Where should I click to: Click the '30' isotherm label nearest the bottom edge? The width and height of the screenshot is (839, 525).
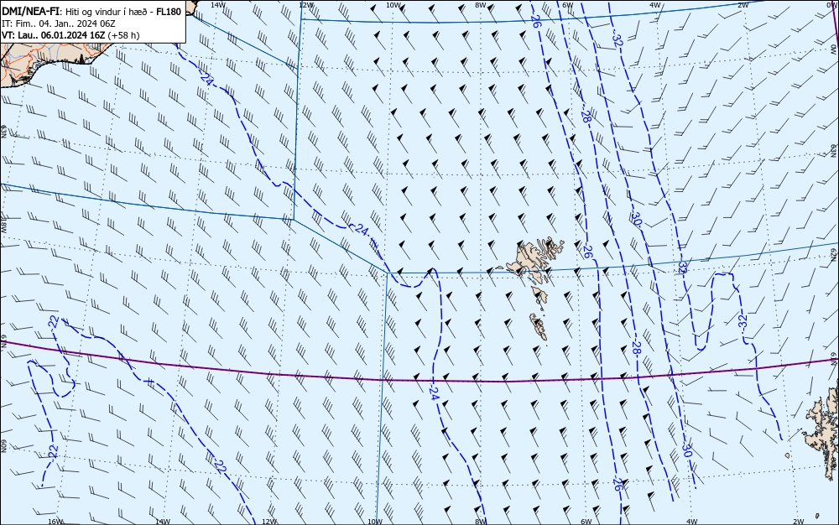point(688,450)
